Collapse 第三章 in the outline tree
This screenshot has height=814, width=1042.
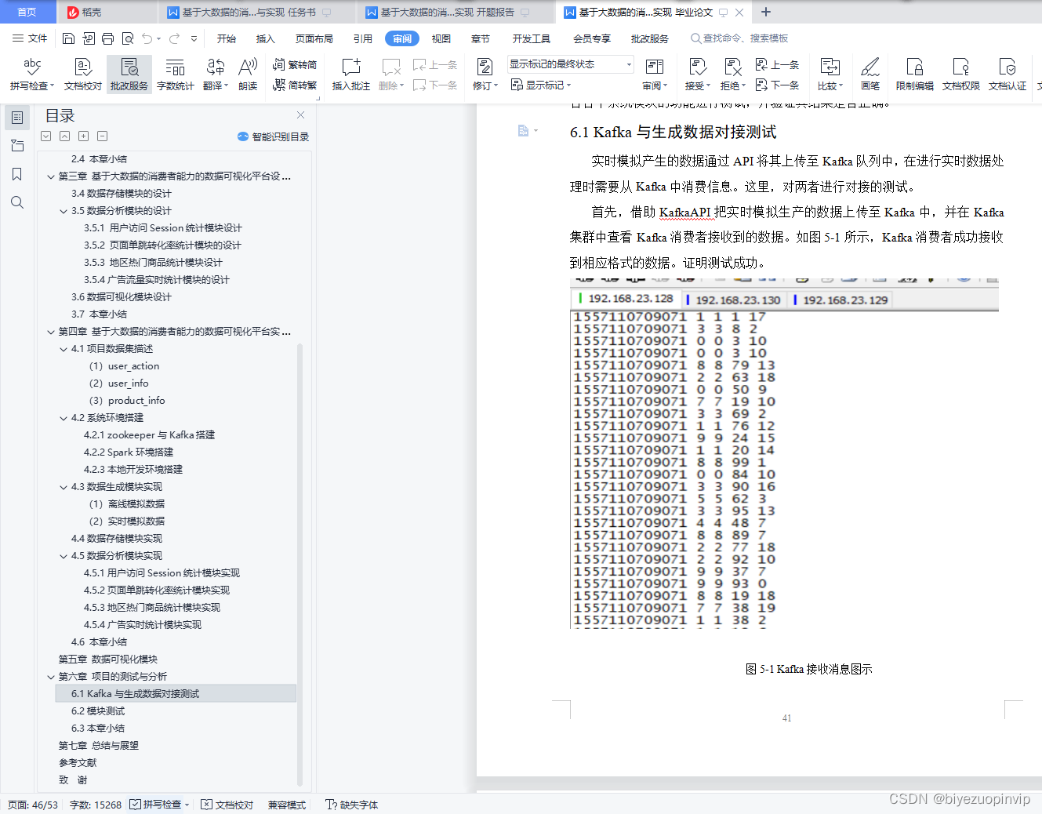tap(51, 176)
